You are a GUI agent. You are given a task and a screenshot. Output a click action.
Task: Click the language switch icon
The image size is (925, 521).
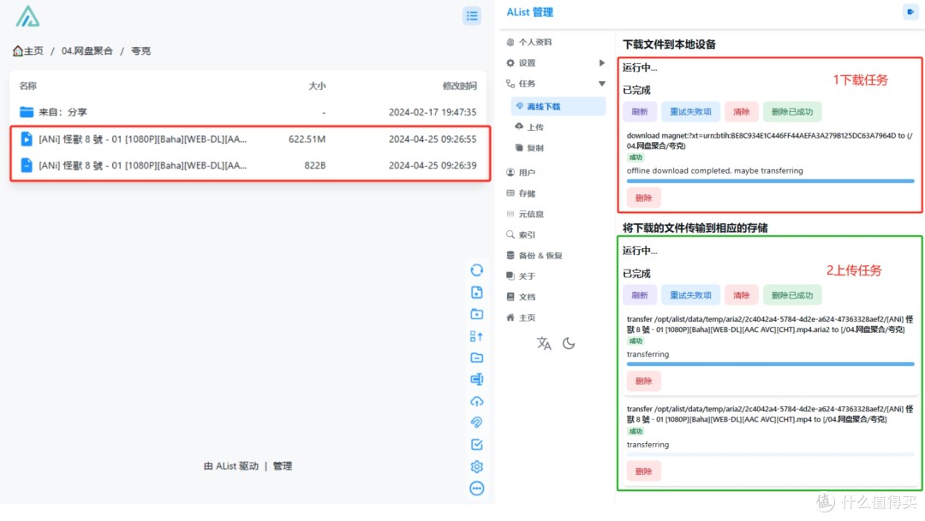point(544,343)
